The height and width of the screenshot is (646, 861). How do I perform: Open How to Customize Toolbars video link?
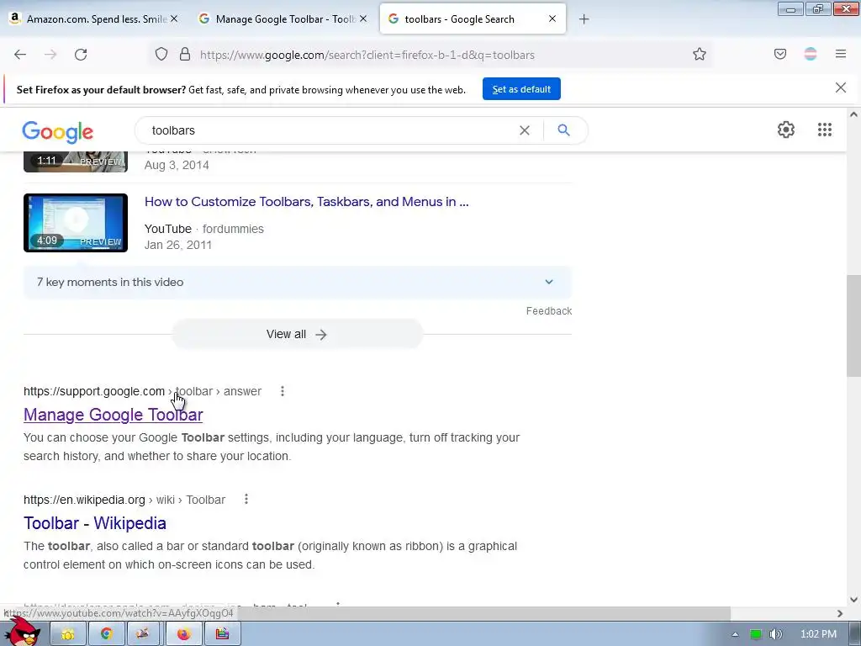(x=306, y=202)
